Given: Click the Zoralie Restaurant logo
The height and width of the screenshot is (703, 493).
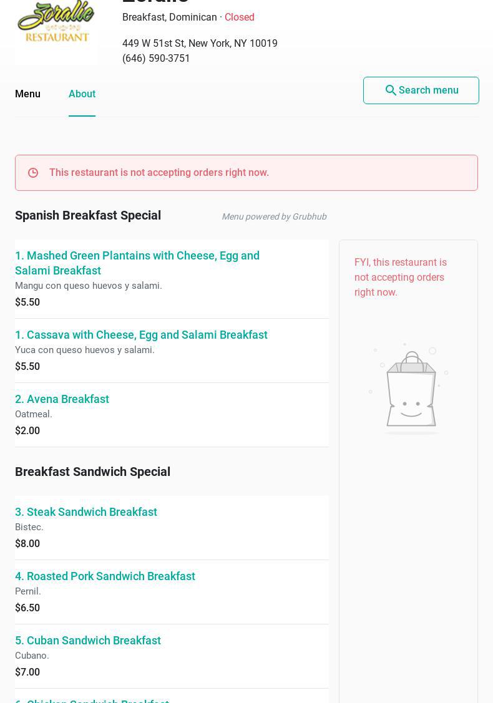Looking at the screenshot, I should 56,24.
